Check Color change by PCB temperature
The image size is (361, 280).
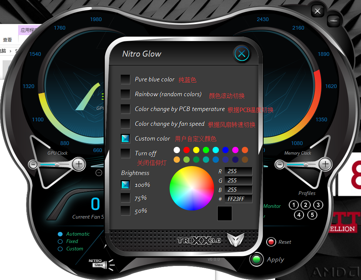click(x=126, y=109)
